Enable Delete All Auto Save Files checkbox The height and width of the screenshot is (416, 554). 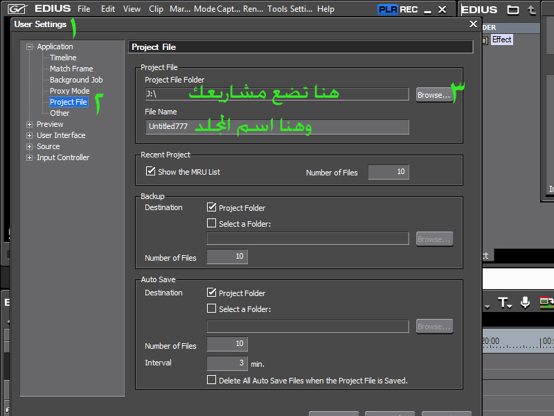click(211, 380)
